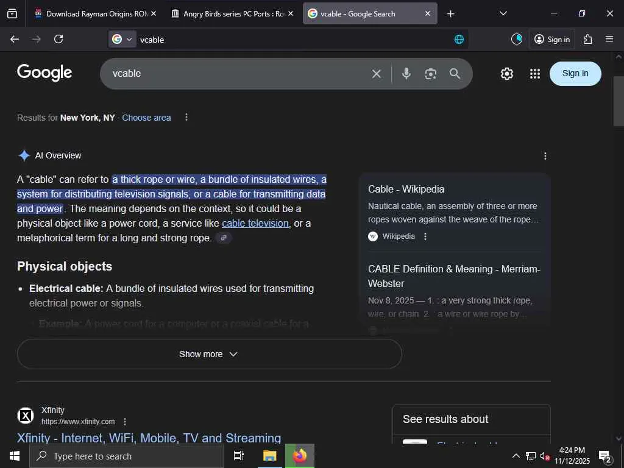Click the source link chip icon

[224, 238]
